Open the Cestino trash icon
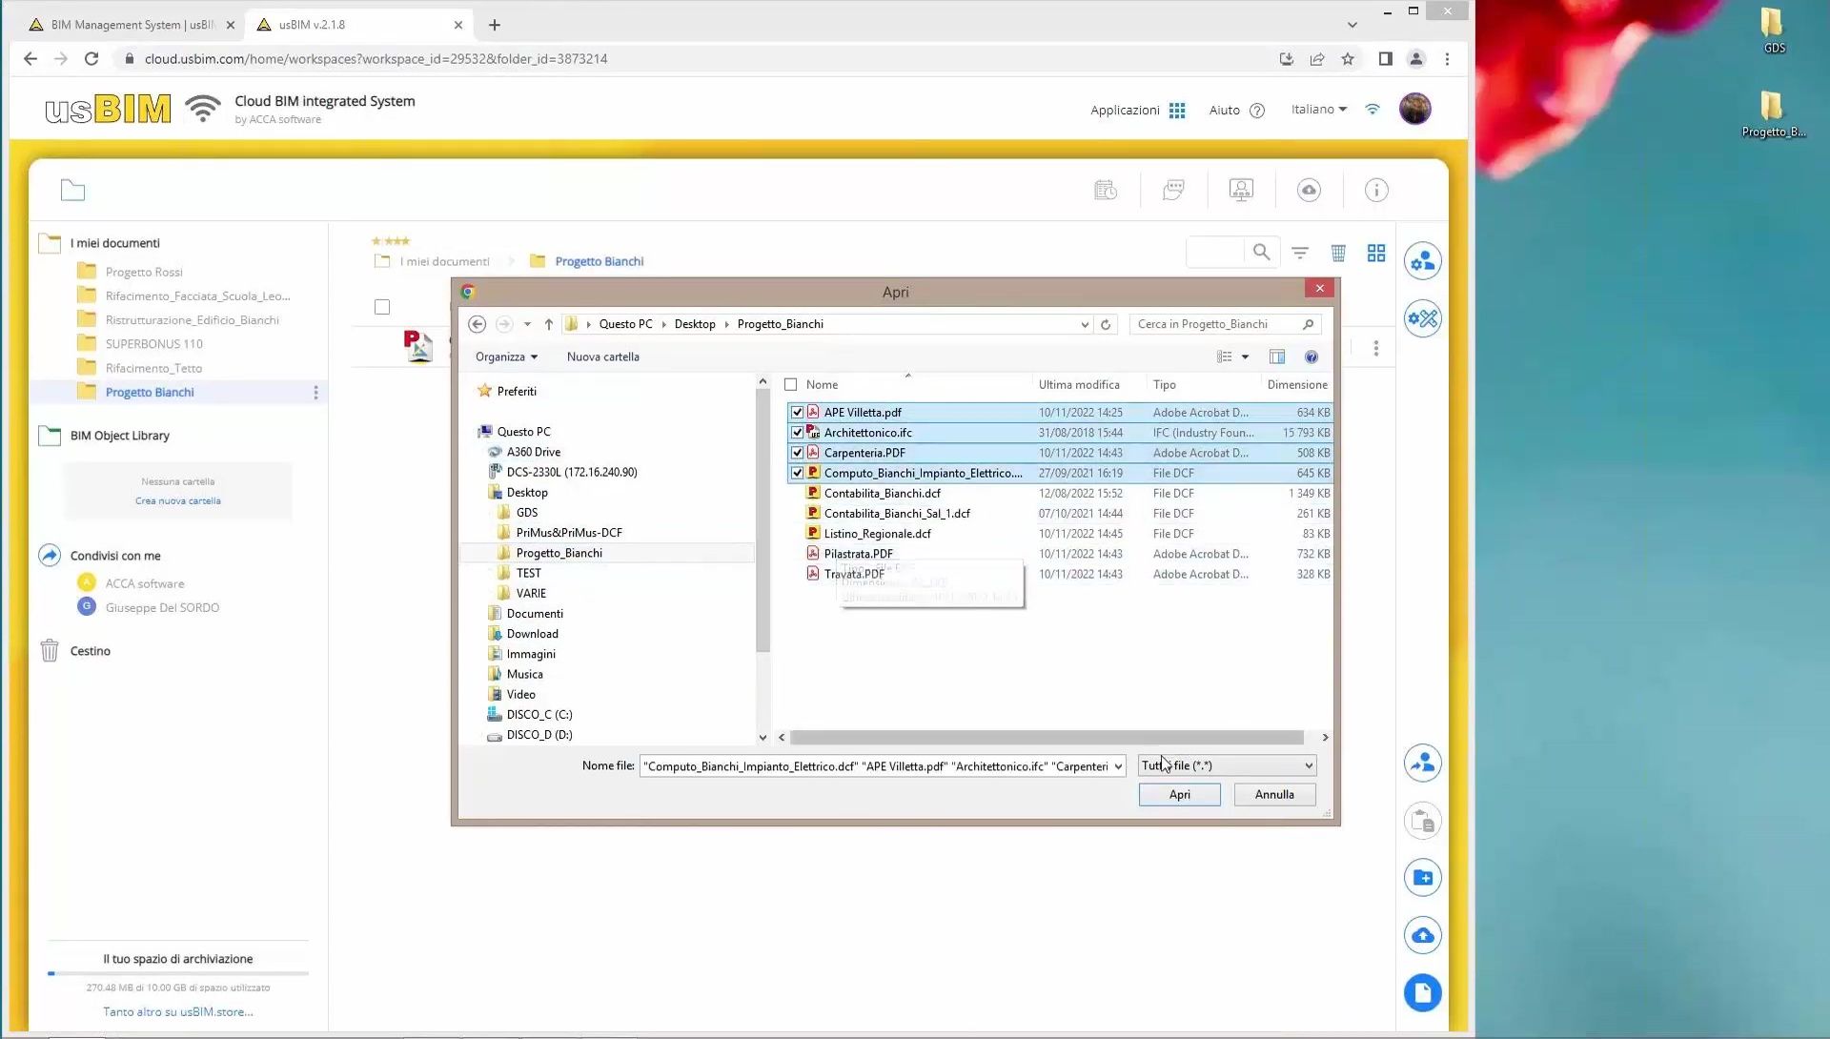The width and height of the screenshot is (1830, 1039). tap(50, 651)
